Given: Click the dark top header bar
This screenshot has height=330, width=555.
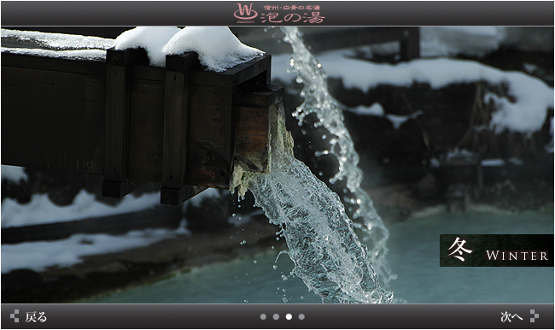Looking at the screenshot, I should tap(277, 14).
